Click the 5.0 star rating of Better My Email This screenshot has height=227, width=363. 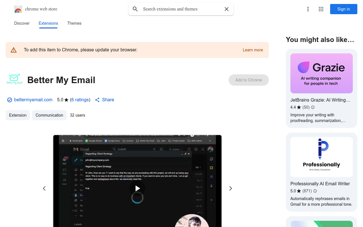(x=63, y=100)
